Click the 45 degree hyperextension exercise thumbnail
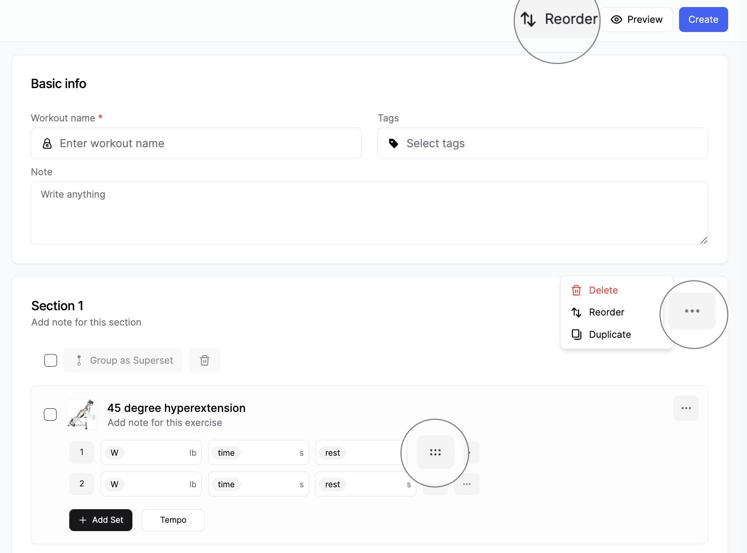 pos(82,415)
